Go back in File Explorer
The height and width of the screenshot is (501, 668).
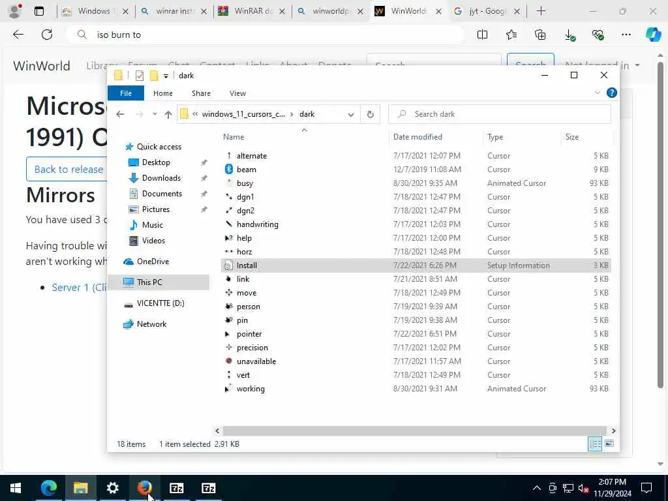[120, 114]
